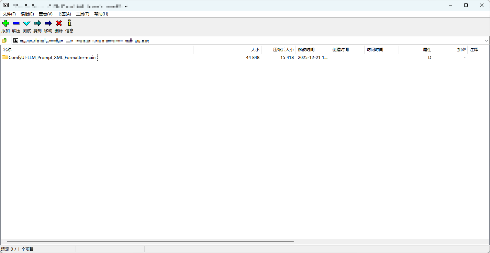Sort by 修改时间 column header

coord(313,50)
